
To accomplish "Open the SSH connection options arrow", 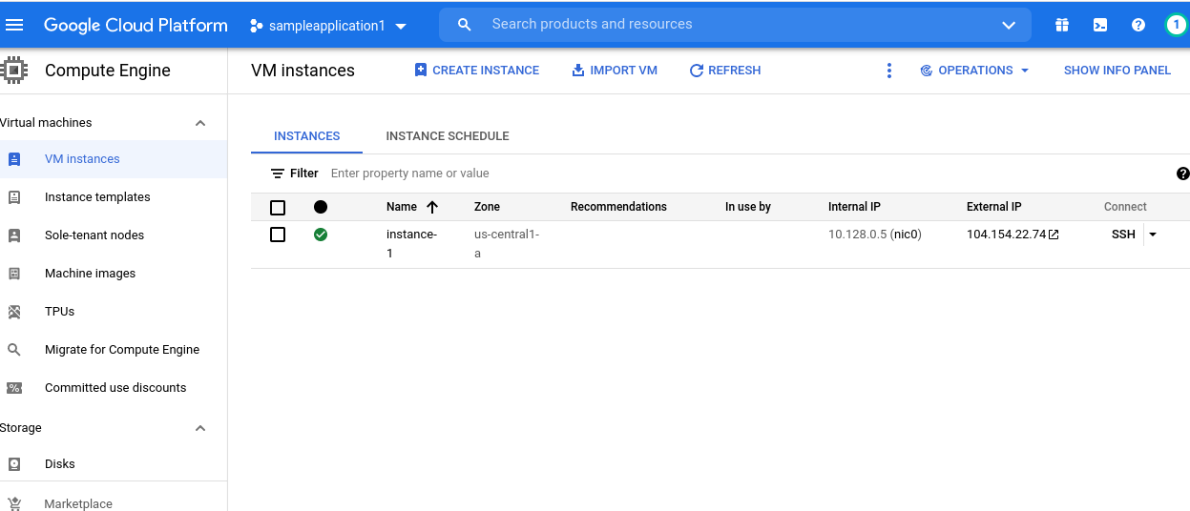I will 1153,235.
